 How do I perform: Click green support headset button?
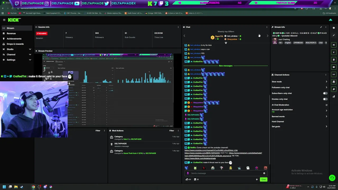point(332,178)
